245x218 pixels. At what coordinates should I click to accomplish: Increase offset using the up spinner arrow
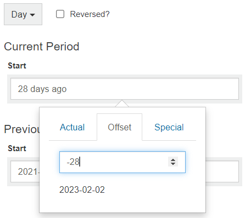click(x=173, y=160)
